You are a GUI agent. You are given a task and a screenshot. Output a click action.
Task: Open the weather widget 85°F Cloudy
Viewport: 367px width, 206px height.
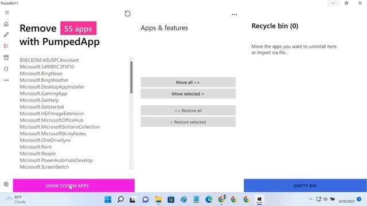click(x=16, y=200)
